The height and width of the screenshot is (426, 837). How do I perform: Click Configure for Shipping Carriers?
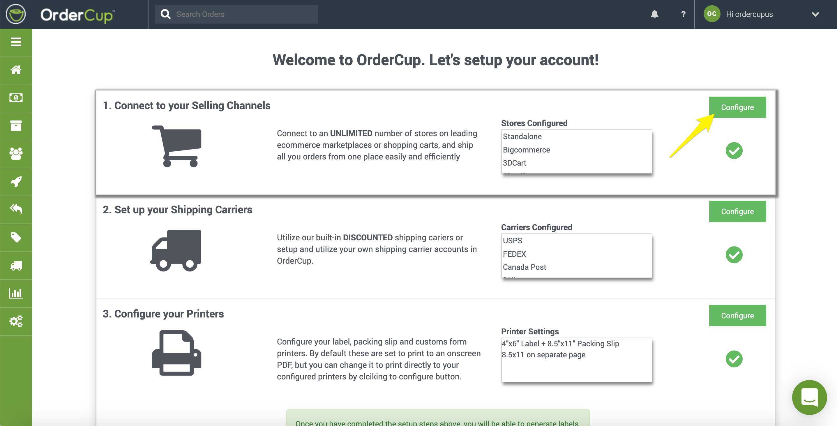[737, 211]
